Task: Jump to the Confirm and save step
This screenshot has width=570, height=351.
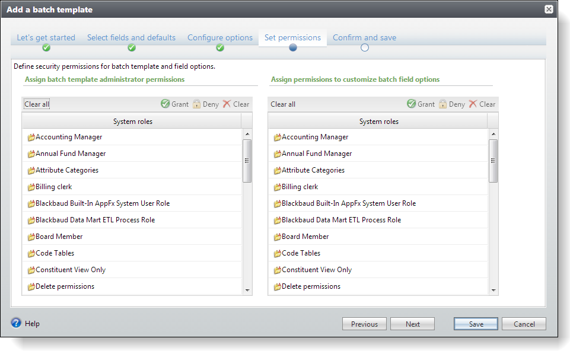Action: point(364,38)
